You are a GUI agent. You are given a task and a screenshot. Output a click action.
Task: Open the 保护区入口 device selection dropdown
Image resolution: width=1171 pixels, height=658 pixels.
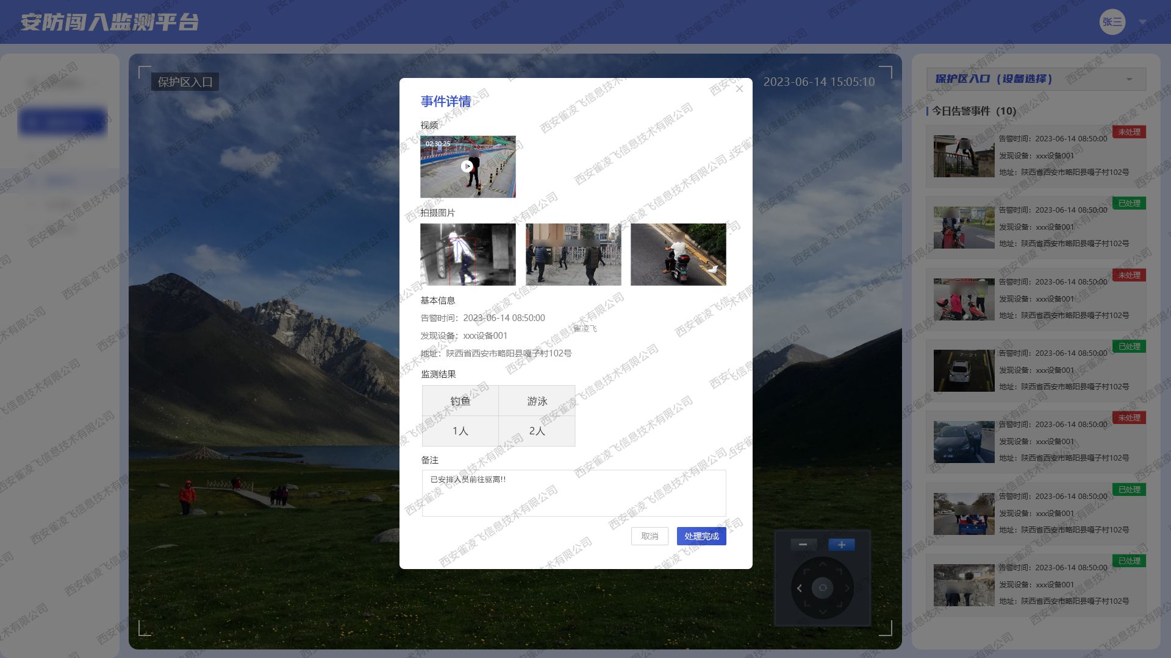[x=1036, y=79]
